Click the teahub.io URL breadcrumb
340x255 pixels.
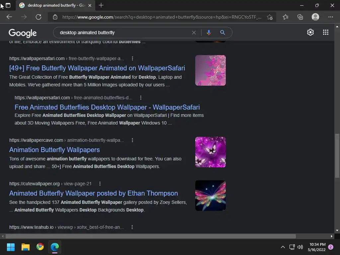click(66, 227)
